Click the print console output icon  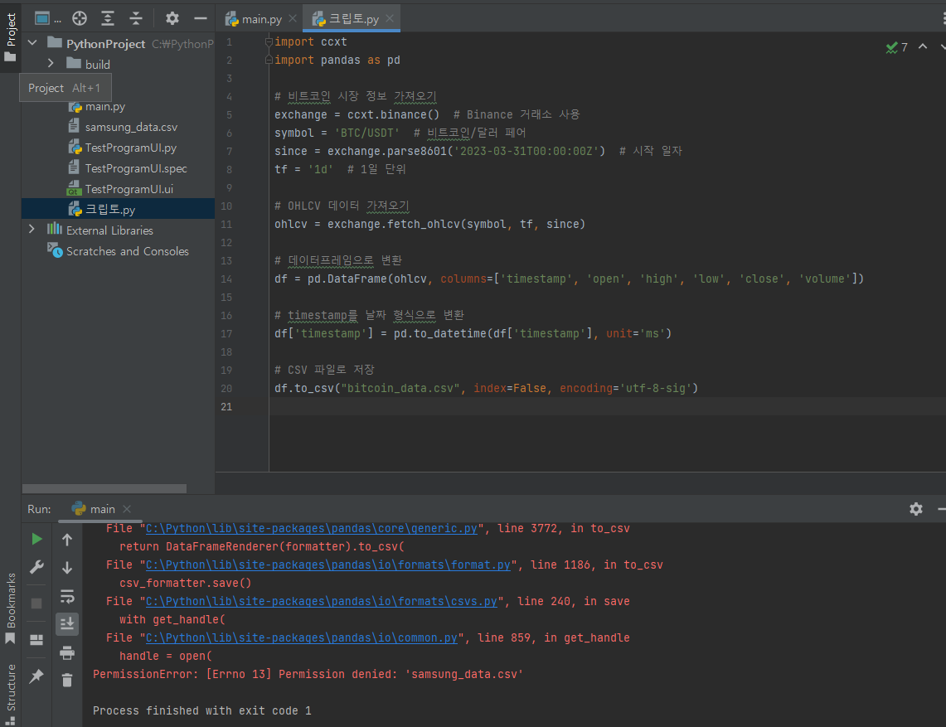click(x=67, y=653)
